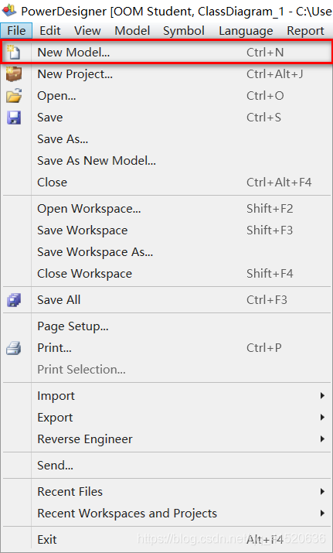Click the Save floppy disk icon
333x553 pixels.
coord(14,118)
